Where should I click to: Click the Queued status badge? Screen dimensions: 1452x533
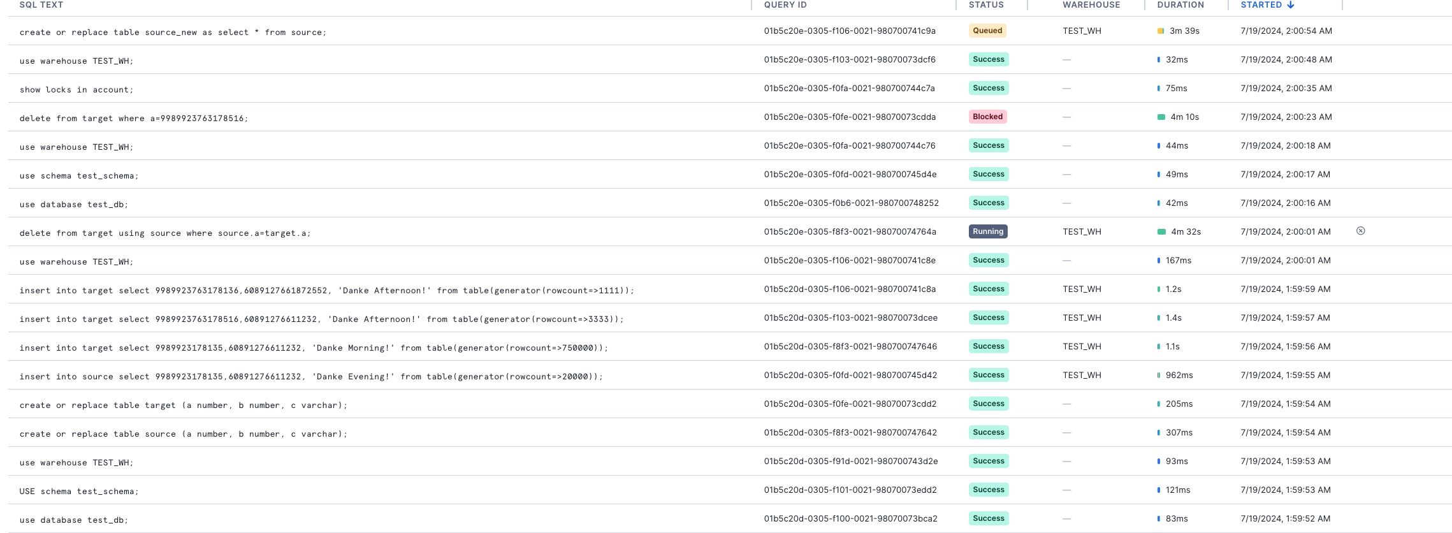point(987,31)
